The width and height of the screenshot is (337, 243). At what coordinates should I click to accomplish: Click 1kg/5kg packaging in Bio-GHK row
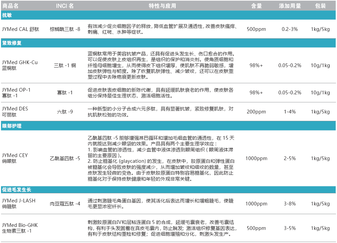coord(320,228)
